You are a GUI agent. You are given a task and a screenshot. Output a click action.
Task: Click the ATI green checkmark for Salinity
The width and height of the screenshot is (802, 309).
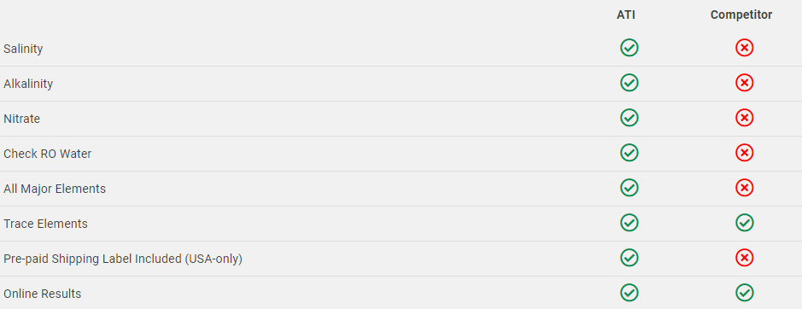629,48
